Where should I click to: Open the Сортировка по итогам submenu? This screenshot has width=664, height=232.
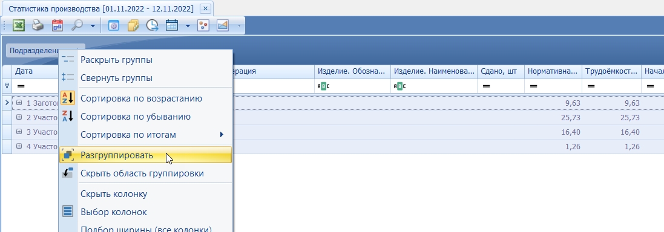(146, 135)
